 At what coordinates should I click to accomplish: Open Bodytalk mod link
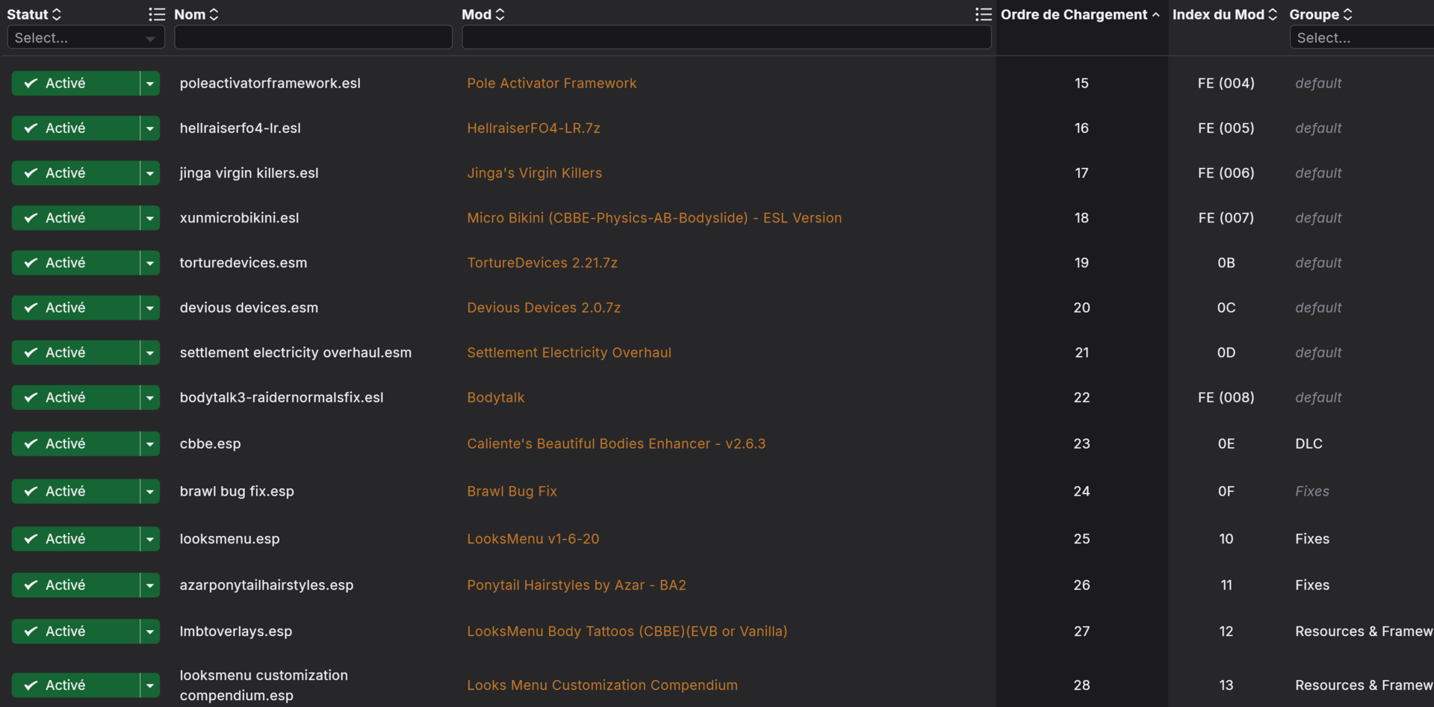[x=495, y=396]
